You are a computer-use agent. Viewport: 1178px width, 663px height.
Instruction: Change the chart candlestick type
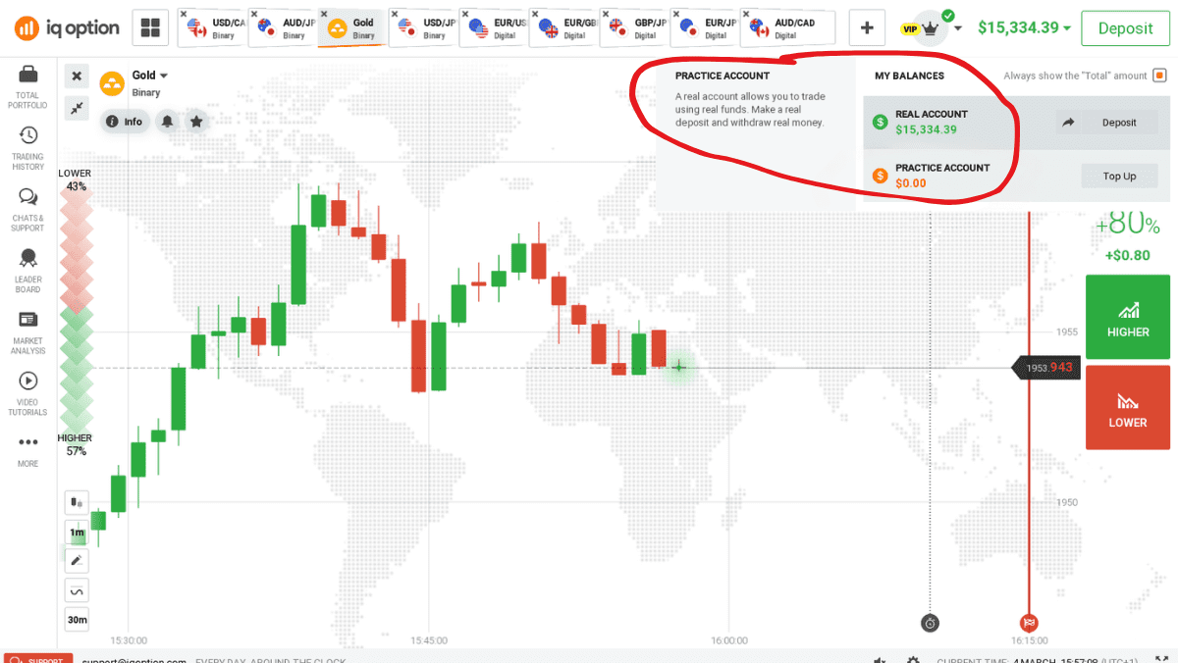[77, 501]
